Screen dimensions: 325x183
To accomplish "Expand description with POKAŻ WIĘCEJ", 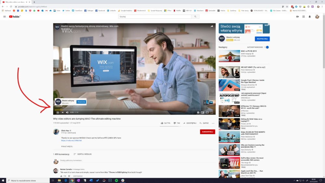I will coord(67,147).
